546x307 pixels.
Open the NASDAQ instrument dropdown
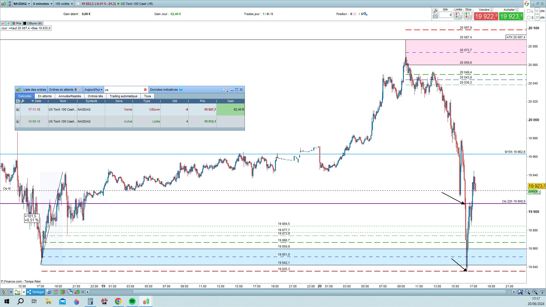coord(22,4)
